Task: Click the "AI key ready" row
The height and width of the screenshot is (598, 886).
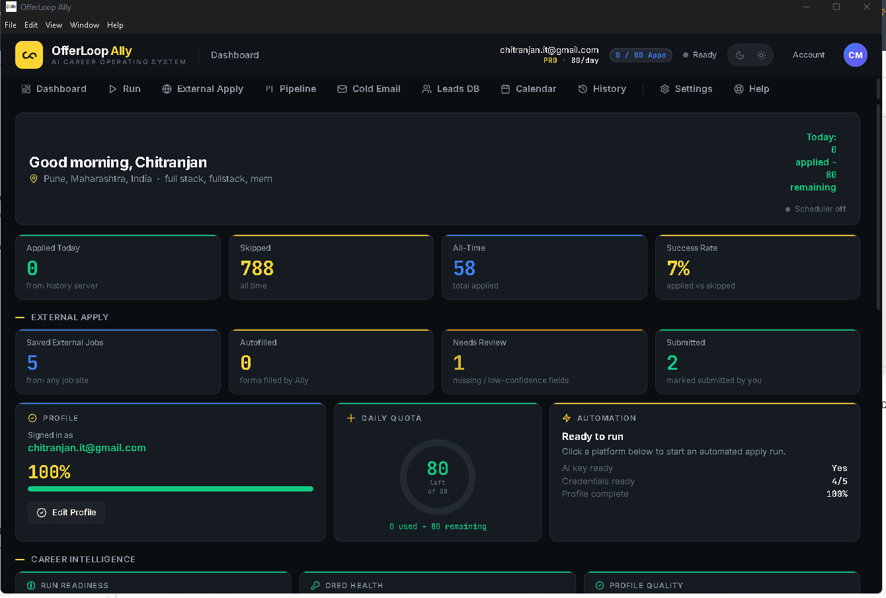Action: 705,468
